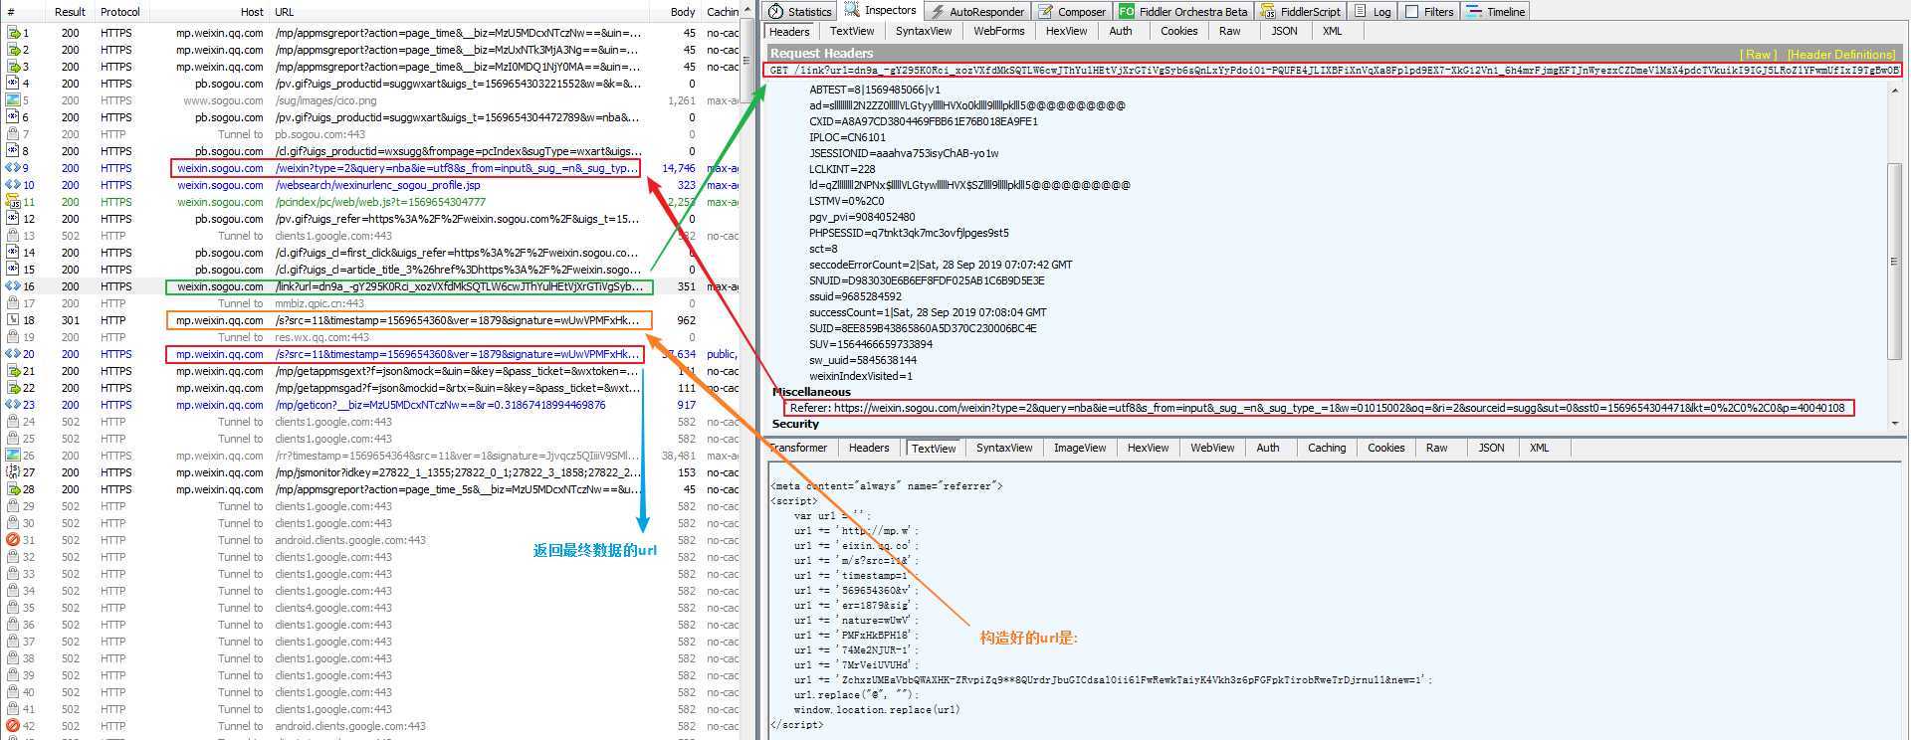The height and width of the screenshot is (740, 1911).
Task: Click scroll-up arrow of request headers pane
Action: click(x=1895, y=91)
